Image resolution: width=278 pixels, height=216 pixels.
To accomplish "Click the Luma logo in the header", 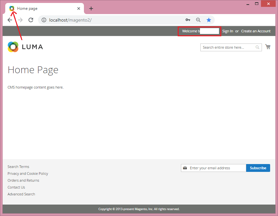I will (x=25, y=47).
